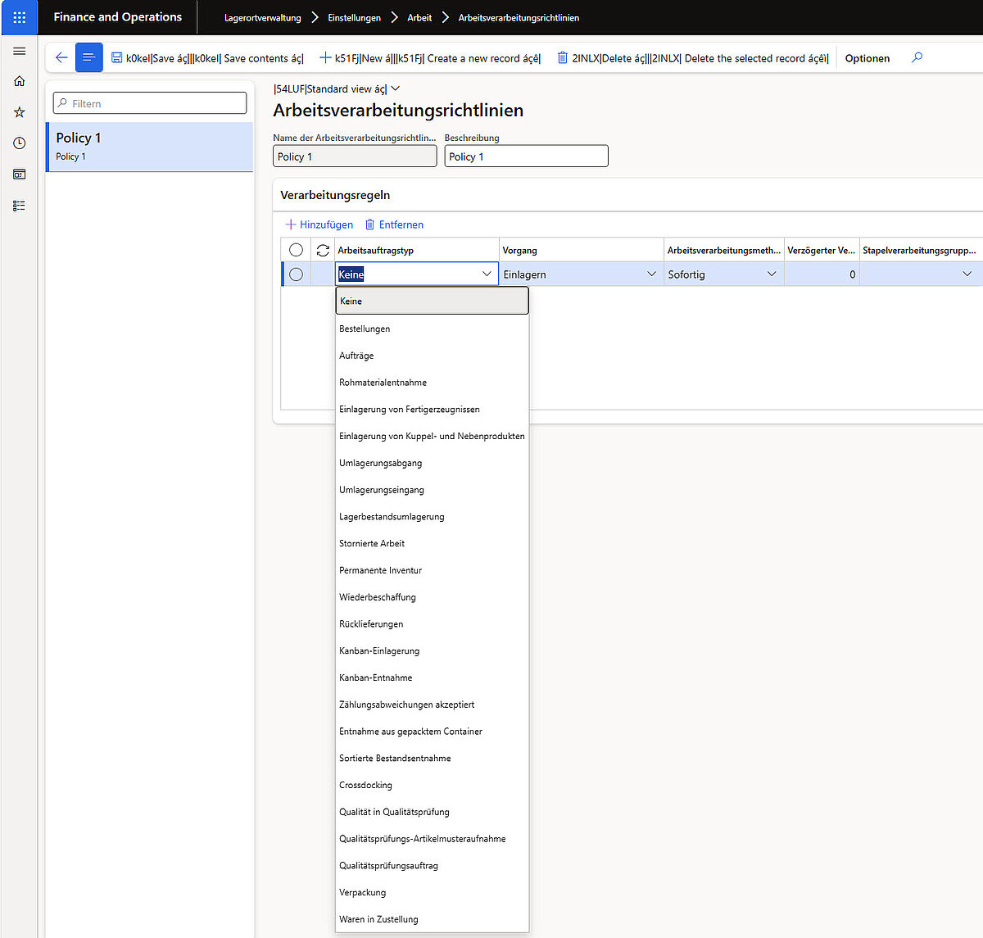
Task: Open Workspaces icon in sidebar
Action: click(19, 174)
